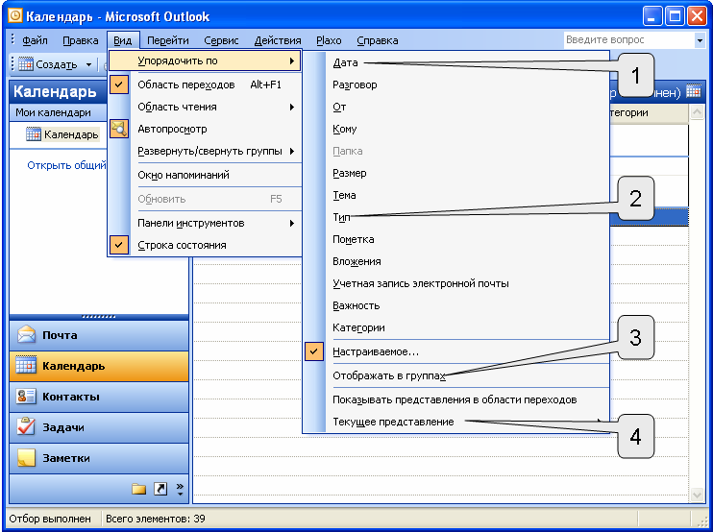This screenshot has width=713, height=532.
Task: Click the Почта envelope icon
Action: pyautogui.click(x=26, y=334)
